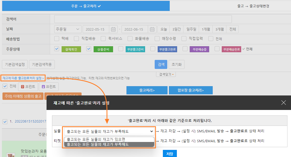291x157 pixels.
Task: Uncheck the 결제확인 order status checkbox
Action: tap(57, 49)
